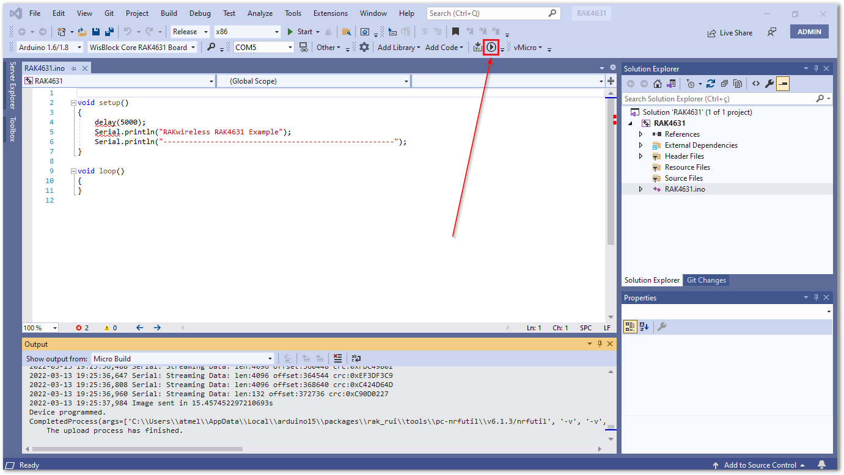Open the COM5 port dropdown
Image resolution: width=844 pixels, height=475 pixels.
[x=264, y=47]
